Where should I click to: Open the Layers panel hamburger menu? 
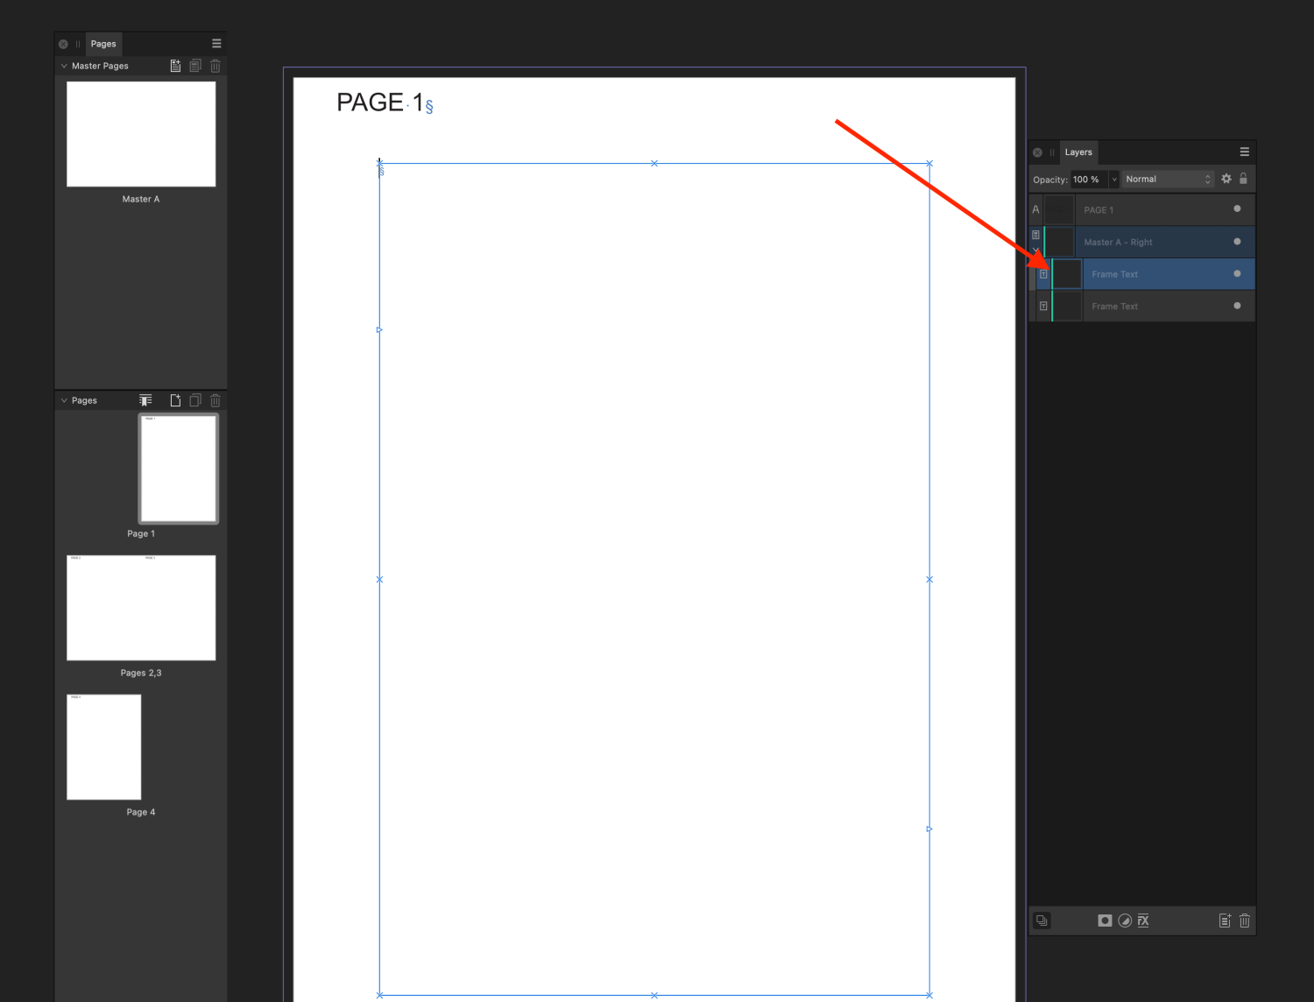pos(1244,152)
